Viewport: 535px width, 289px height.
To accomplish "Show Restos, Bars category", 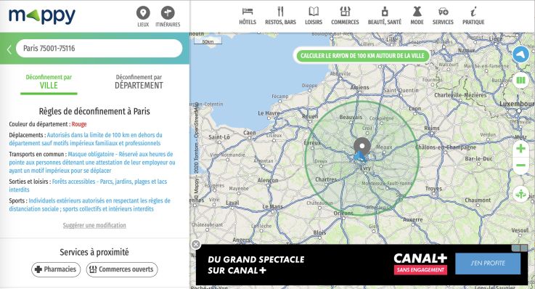I will [280, 16].
